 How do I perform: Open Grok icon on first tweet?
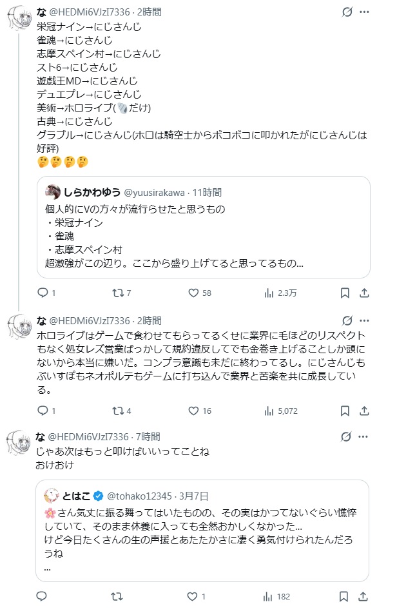point(347,12)
